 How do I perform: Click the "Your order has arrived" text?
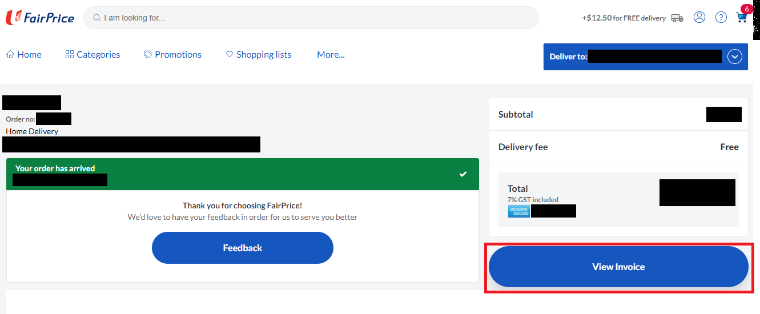coord(55,168)
